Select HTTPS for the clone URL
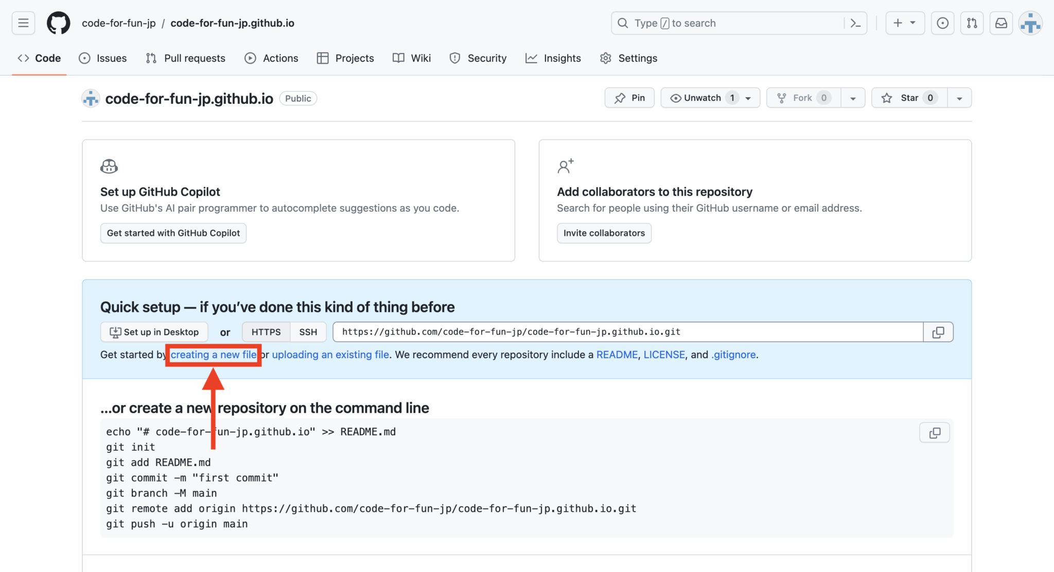Image resolution: width=1054 pixels, height=572 pixels. (x=266, y=331)
